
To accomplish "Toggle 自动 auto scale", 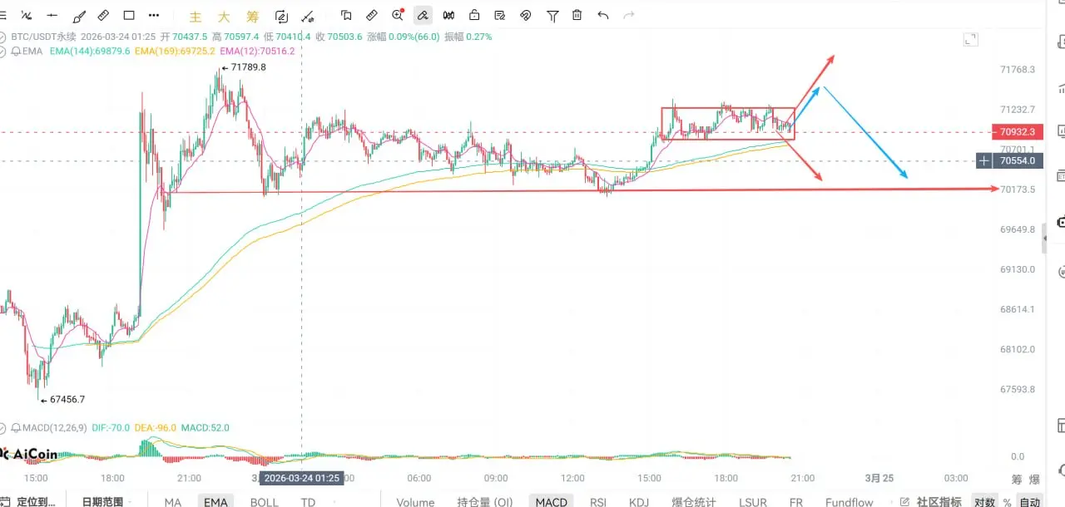I will pyautogui.click(x=1030, y=502).
